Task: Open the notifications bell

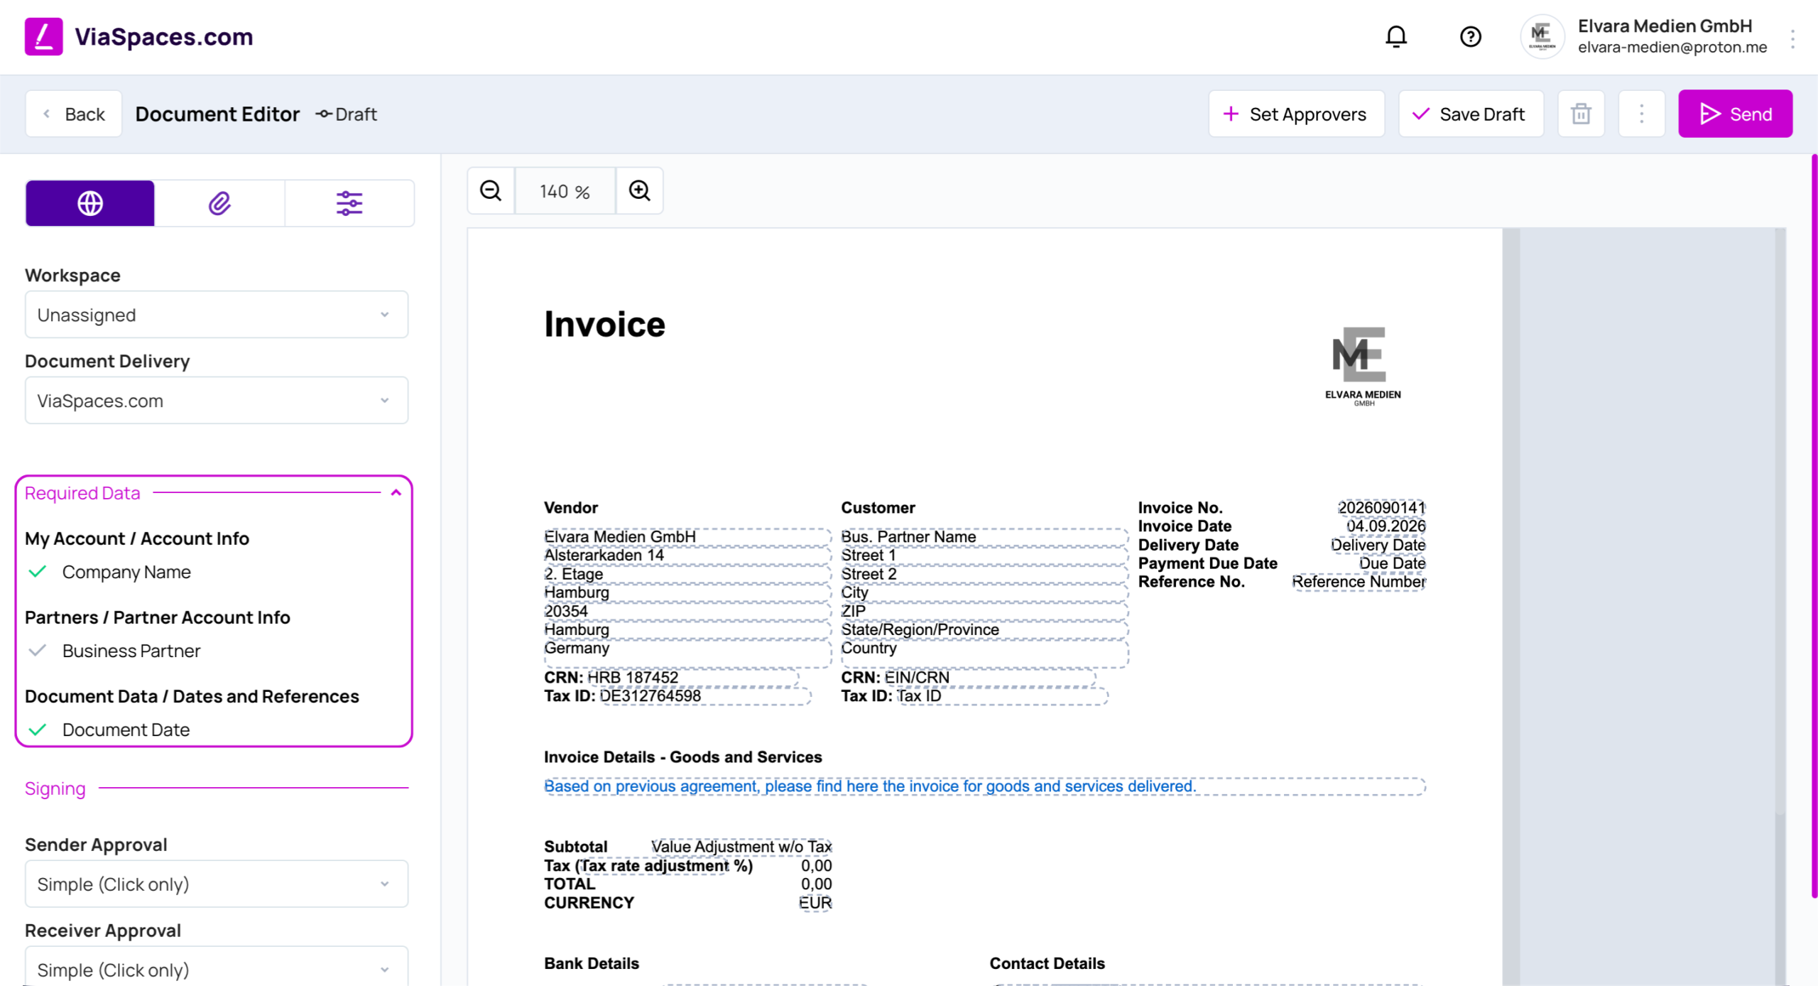Action: tap(1395, 36)
